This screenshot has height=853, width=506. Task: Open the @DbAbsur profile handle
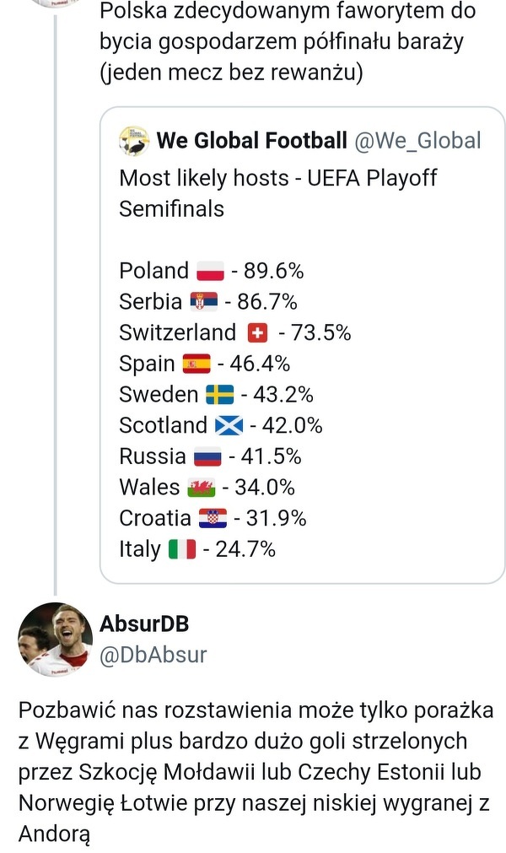pyautogui.click(x=153, y=654)
